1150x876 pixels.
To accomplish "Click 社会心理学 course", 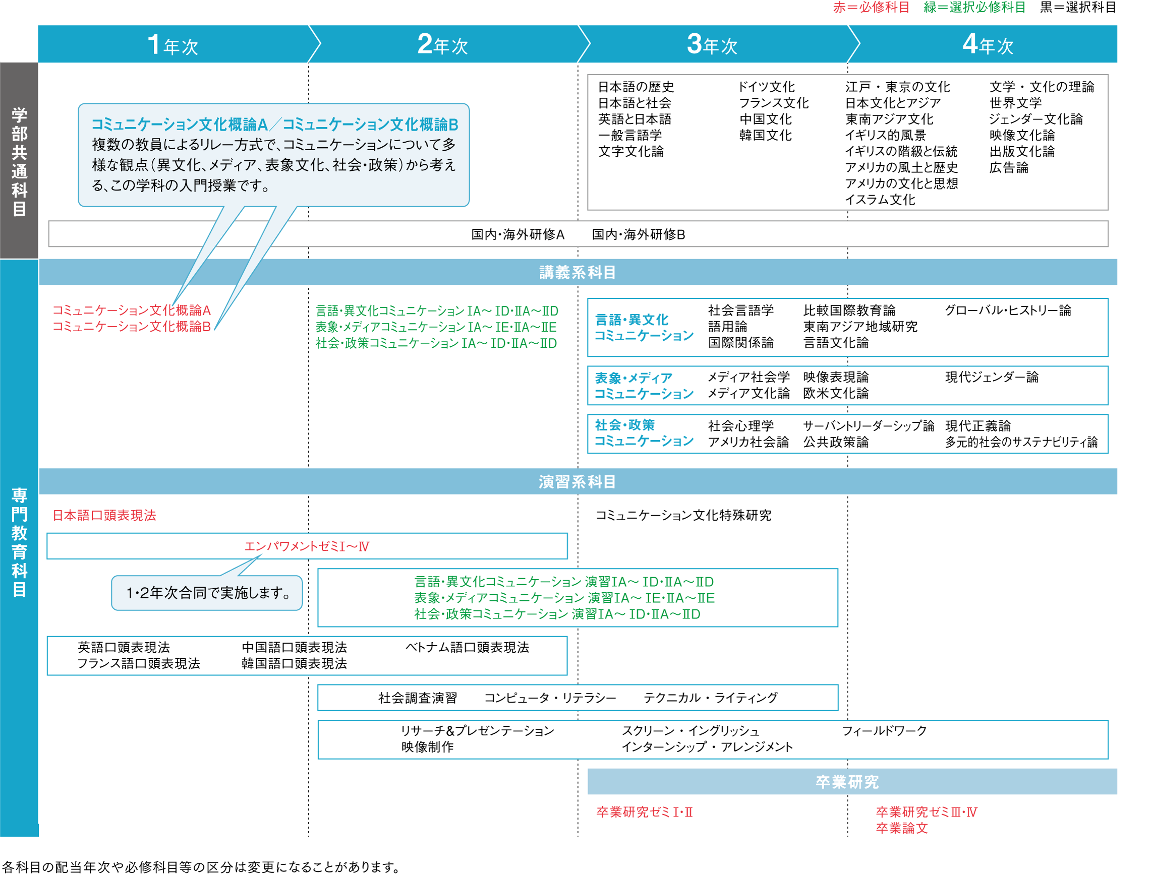I will click(740, 426).
